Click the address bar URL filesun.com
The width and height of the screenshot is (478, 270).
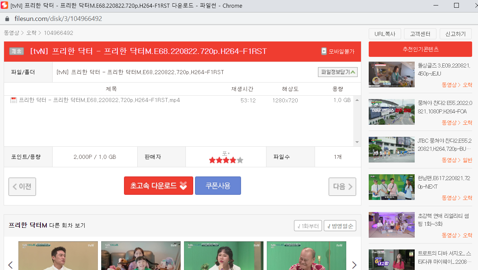click(x=58, y=19)
